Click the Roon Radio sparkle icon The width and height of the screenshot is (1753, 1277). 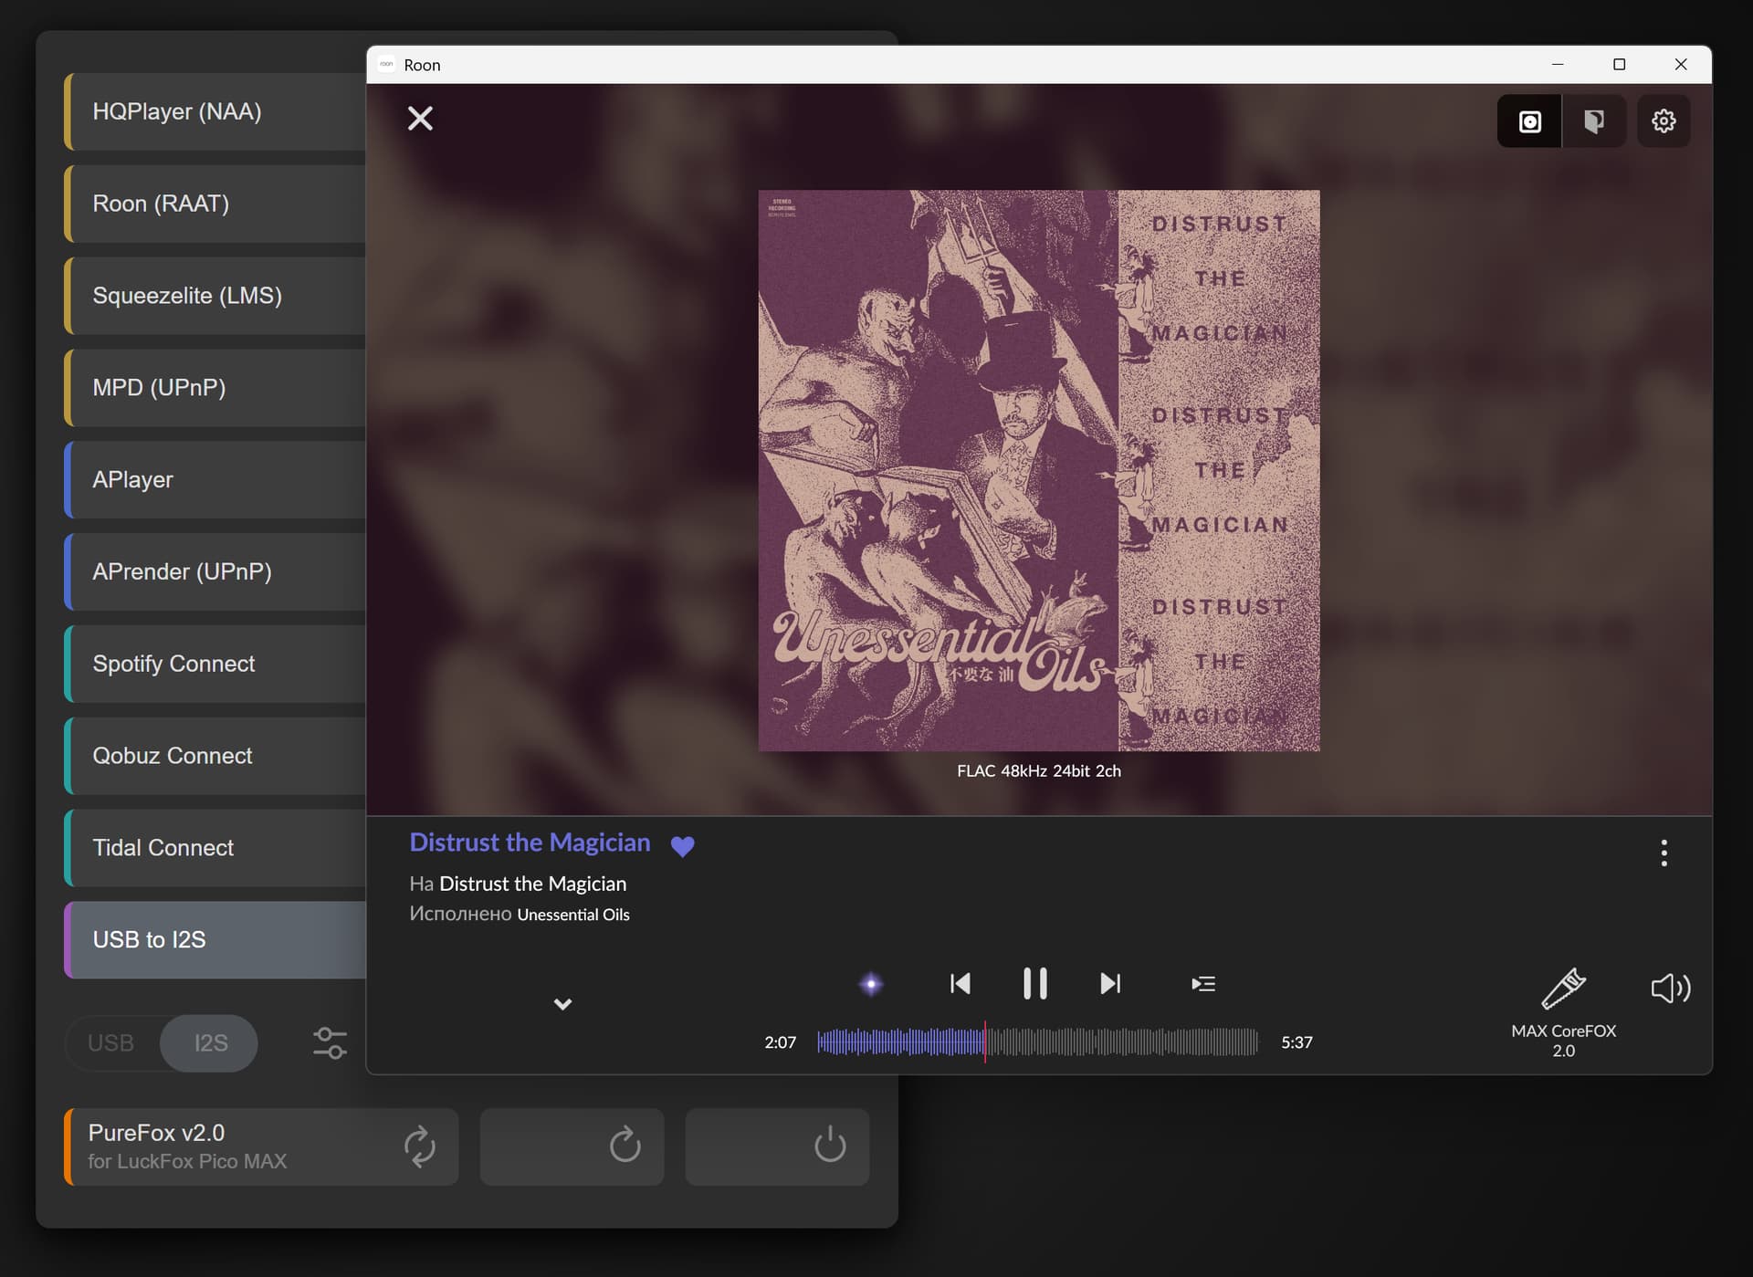[871, 983]
